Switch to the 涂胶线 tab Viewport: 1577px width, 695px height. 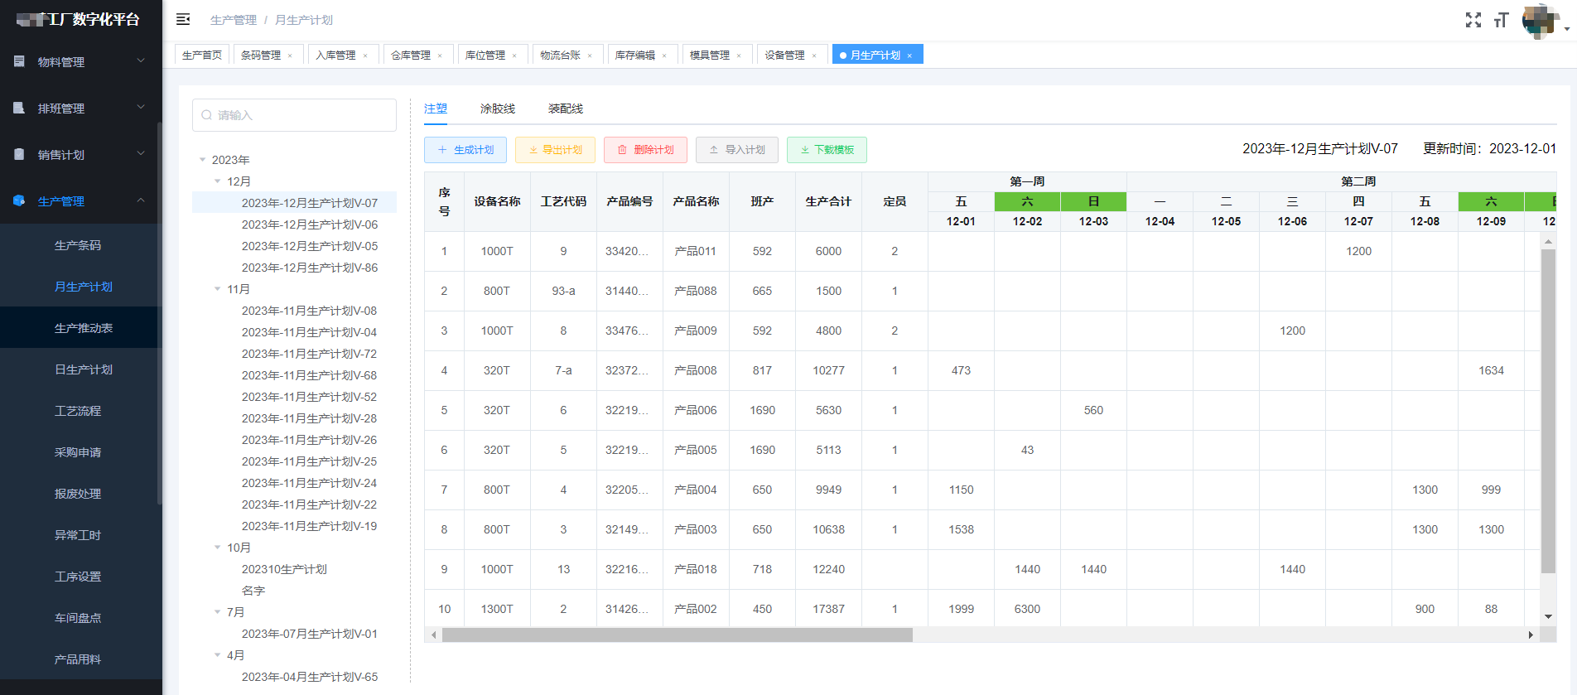click(498, 109)
